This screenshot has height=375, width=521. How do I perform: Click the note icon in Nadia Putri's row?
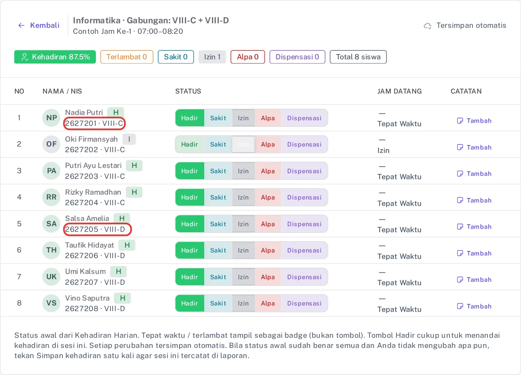tap(460, 121)
